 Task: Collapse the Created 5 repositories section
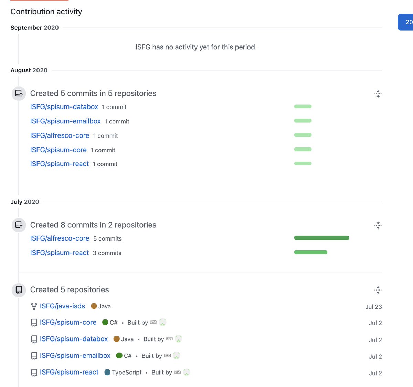click(378, 290)
